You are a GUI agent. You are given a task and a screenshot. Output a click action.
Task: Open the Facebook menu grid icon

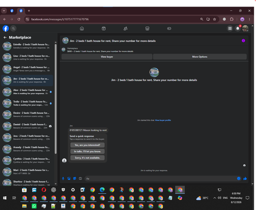[230, 29]
